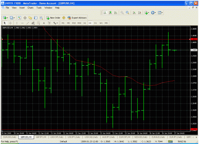Click the current price 1.3959 label
199x144 pixels.
194,50
